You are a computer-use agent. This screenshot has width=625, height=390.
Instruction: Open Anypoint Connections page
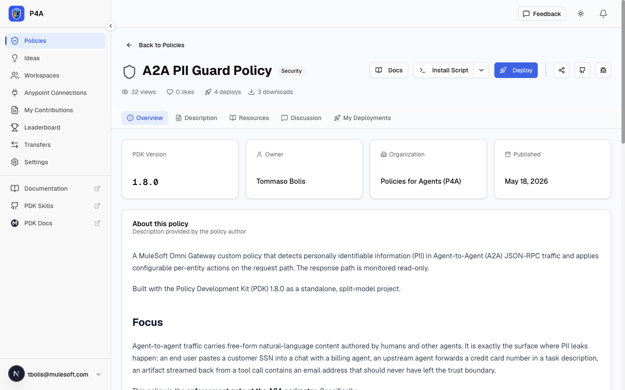pos(56,93)
